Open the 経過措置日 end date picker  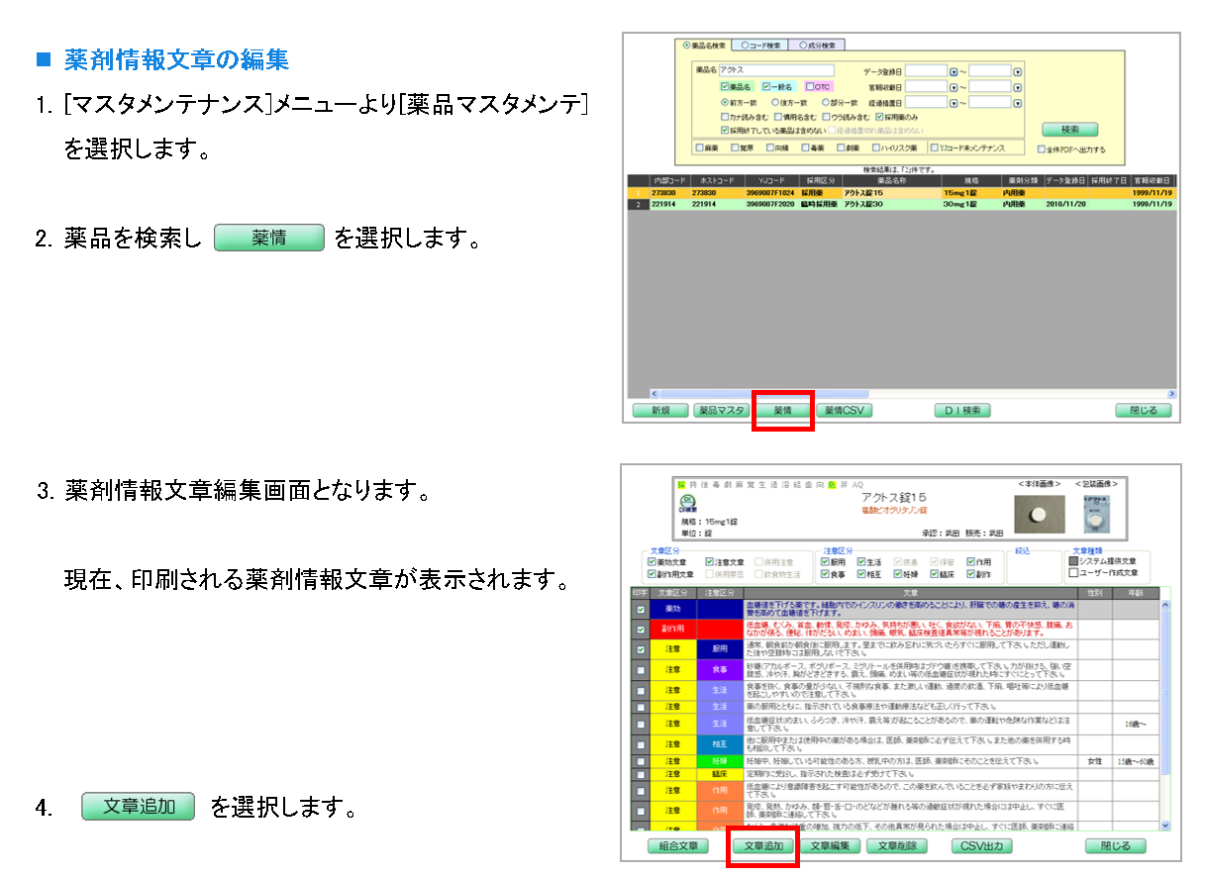(1017, 102)
